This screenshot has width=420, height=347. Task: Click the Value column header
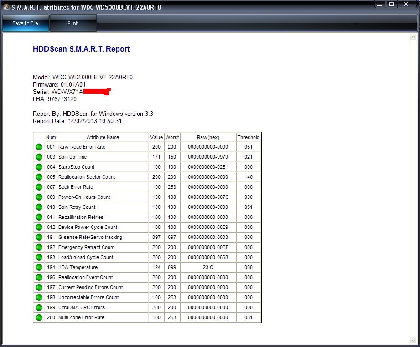pos(156,137)
